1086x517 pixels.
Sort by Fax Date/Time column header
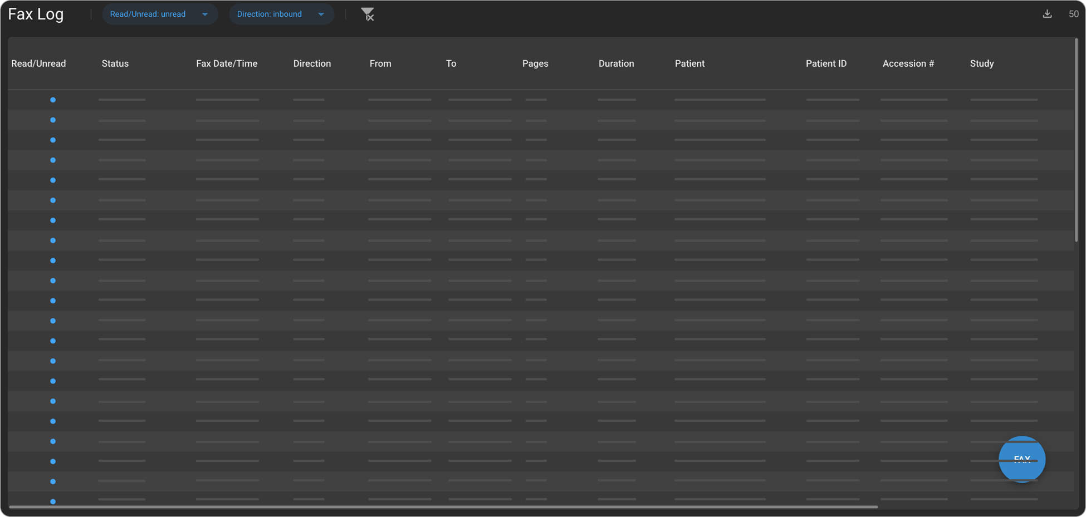pos(227,63)
